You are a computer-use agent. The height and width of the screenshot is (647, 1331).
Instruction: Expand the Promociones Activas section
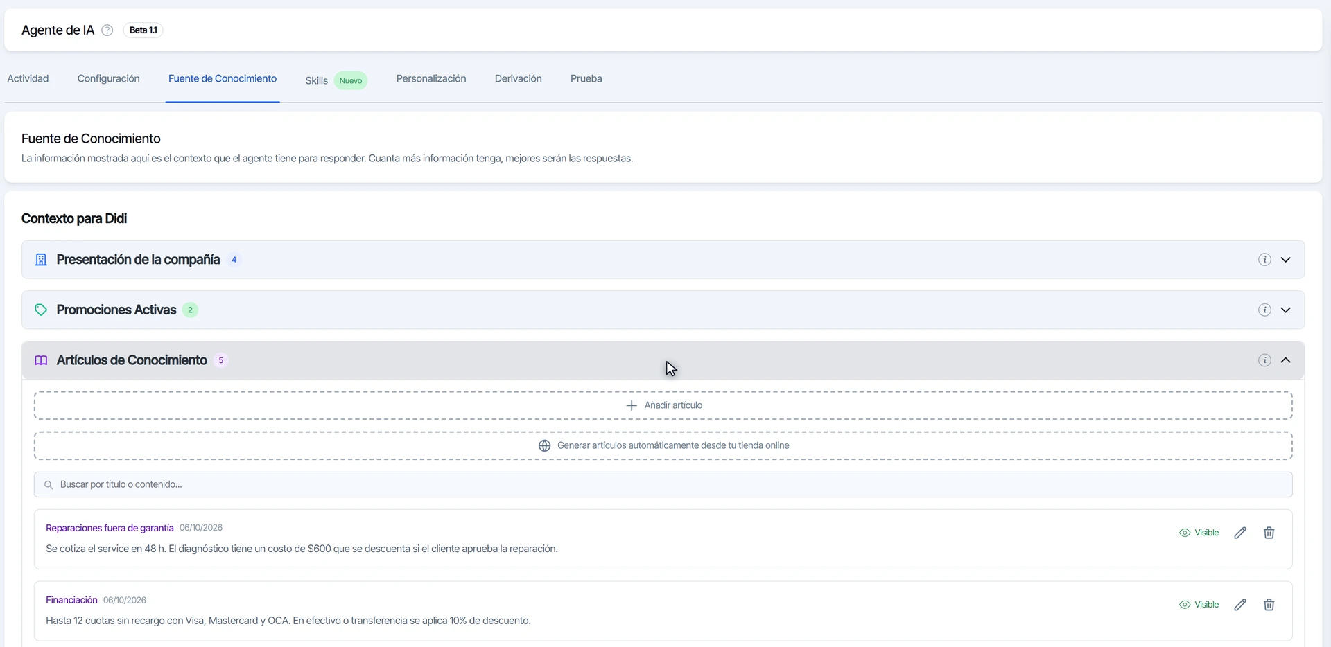tap(1285, 310)
